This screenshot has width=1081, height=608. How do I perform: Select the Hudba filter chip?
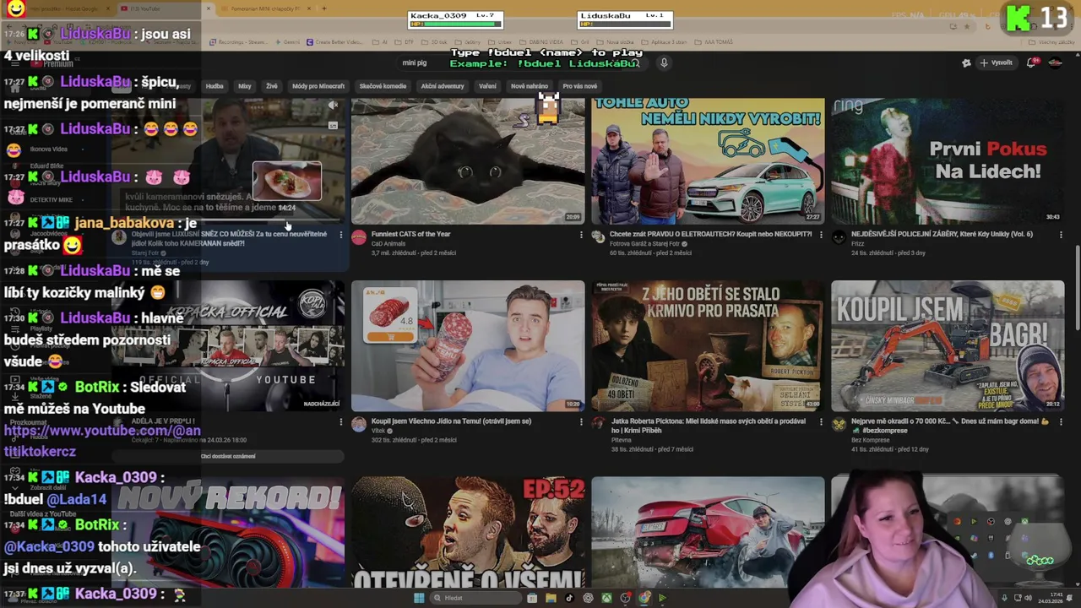pyautogui.click(x=215, y=86)
